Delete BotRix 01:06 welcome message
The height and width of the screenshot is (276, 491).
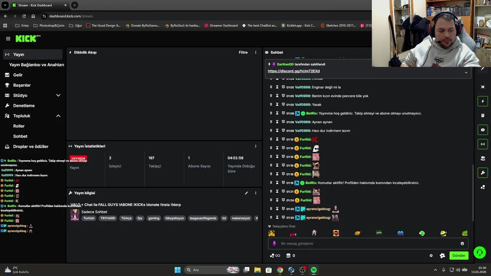point(271,113)
